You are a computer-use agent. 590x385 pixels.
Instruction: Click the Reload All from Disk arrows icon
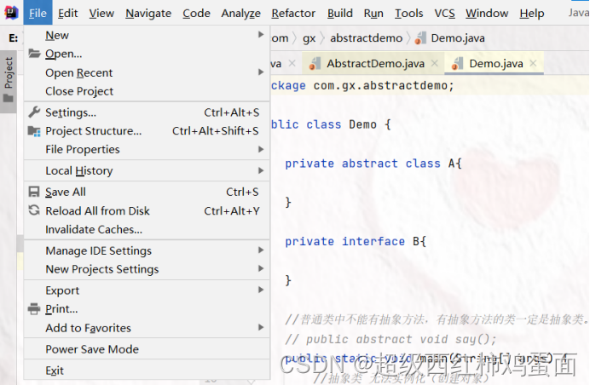[x=34, y=210]
